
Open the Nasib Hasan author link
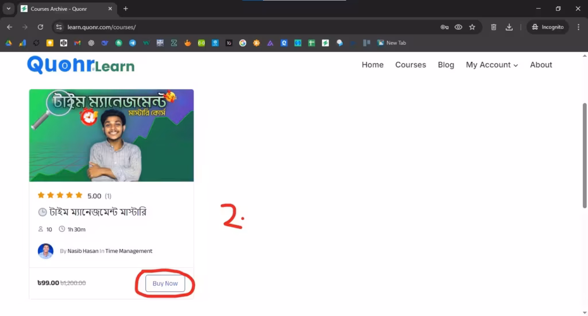pyautogui.click(x=83, y=251)
